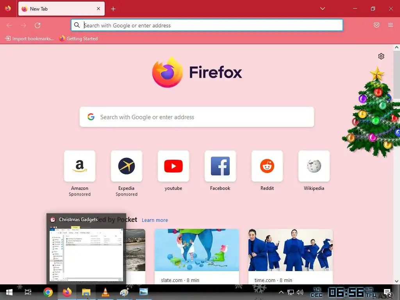The width and height of the screenshot is (400, 300).
Task: Open File Explorer from taskbar
Action: tap(86, 292)
